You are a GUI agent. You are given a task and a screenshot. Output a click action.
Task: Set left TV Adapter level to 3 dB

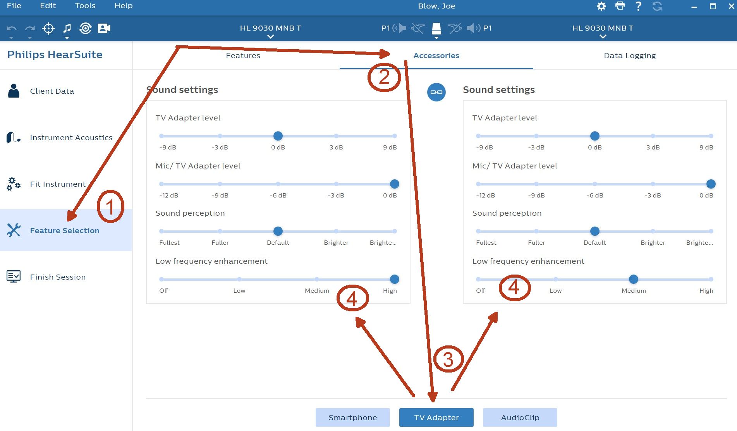coord(336,136)
